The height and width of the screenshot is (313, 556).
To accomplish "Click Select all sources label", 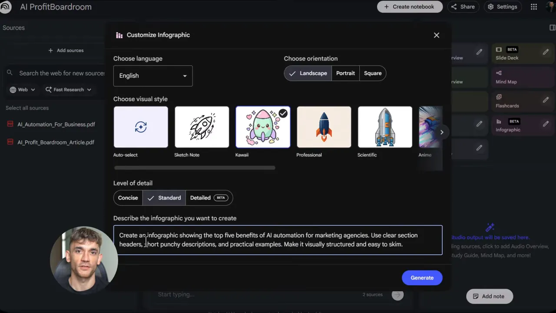I will (27, 108).
